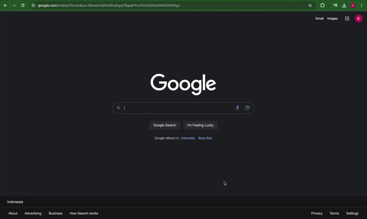Click the Google Search button

pos(165,125)
